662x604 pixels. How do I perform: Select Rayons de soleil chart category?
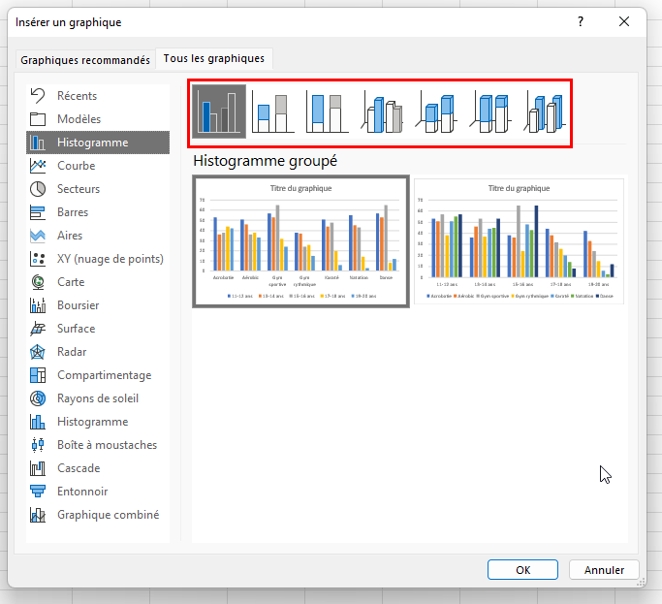click(x=97, y=398)
